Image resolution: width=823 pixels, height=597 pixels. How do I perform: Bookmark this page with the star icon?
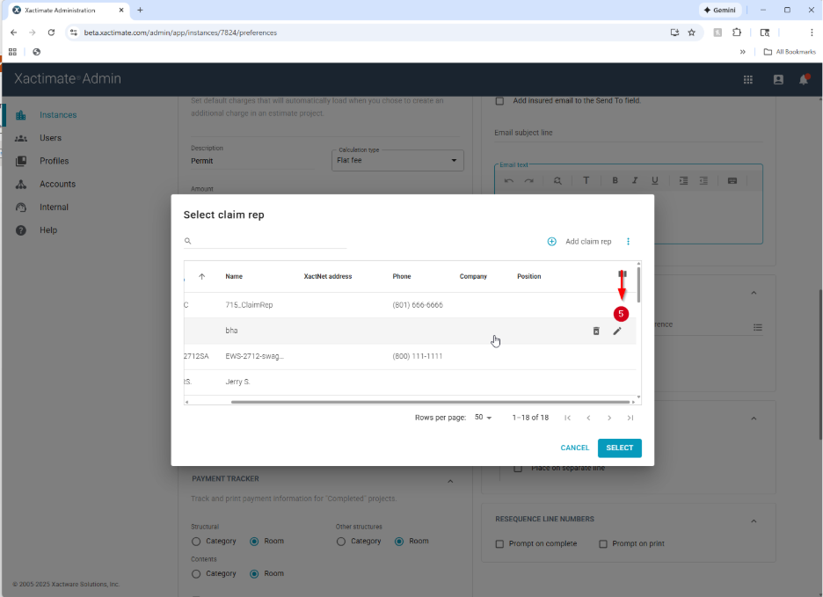[x=692, y=33]
